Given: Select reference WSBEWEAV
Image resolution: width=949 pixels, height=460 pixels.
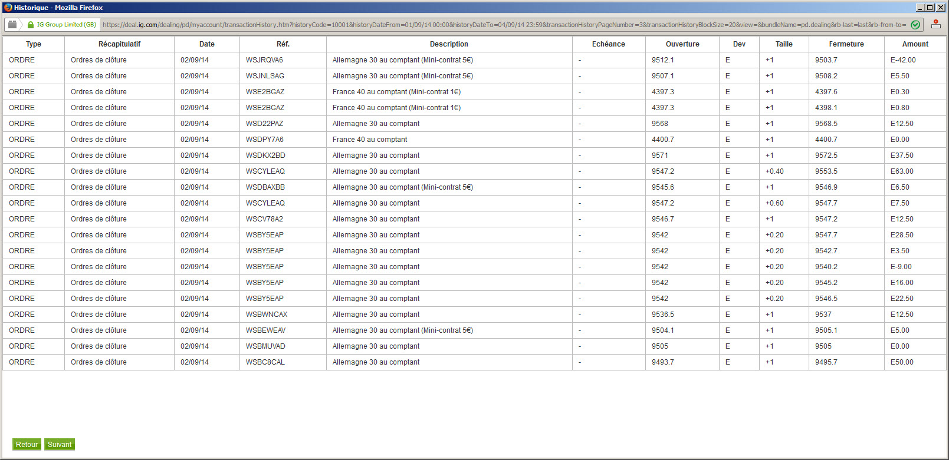Looking at the screenshot, I should point(265,330).
